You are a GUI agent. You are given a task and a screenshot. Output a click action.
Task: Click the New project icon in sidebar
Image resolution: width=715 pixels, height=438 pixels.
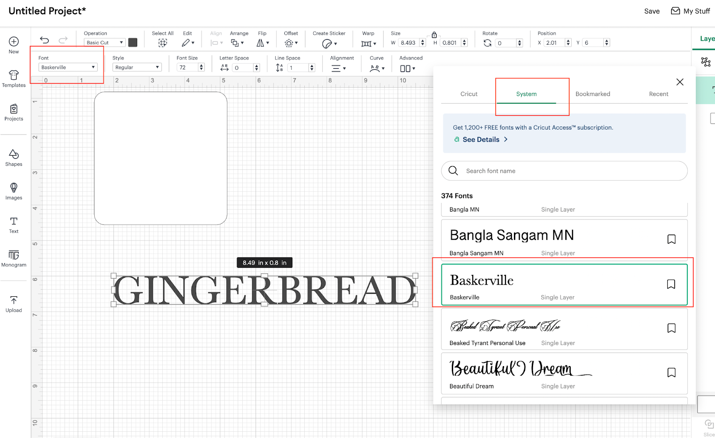14,42
